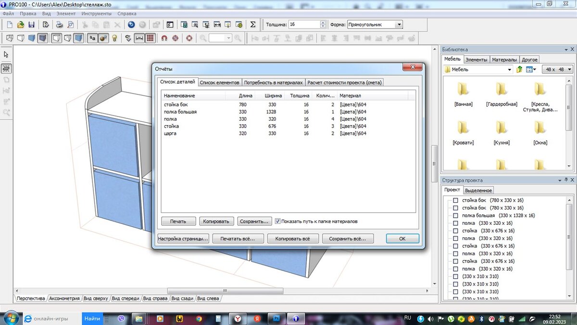This screenshot has height=325, width=577.
Task: Undo the last action
Action: point(131,25)
